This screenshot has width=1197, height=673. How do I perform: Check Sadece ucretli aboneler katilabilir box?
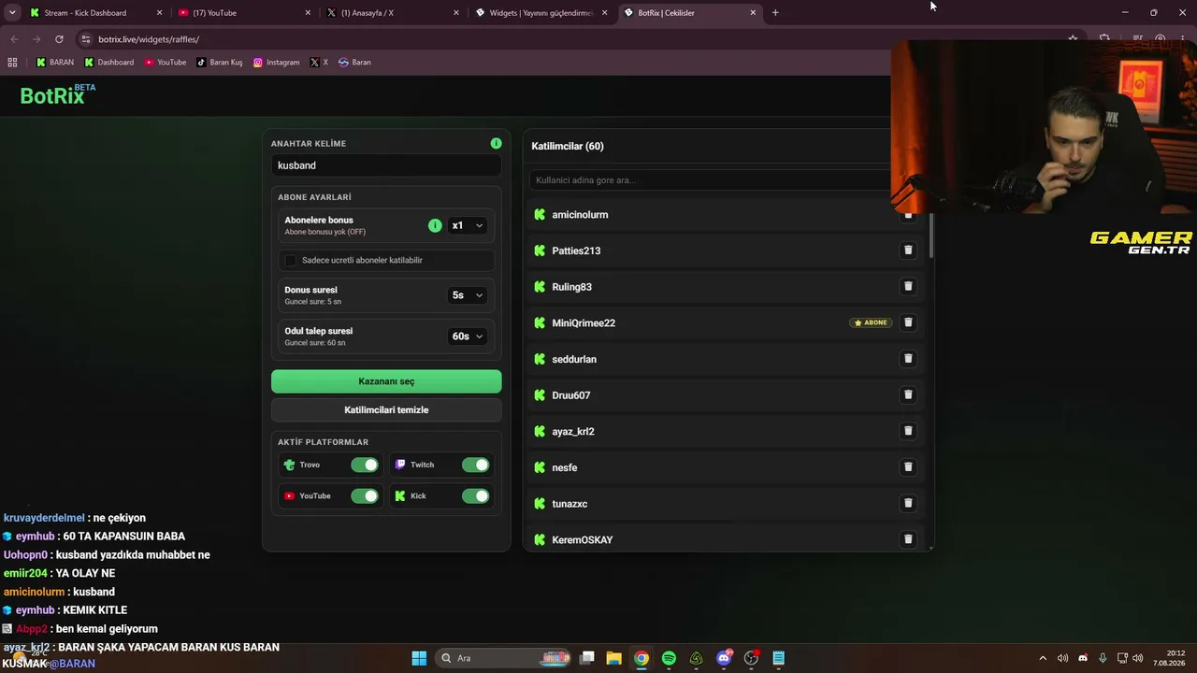(x=290, y=260)
